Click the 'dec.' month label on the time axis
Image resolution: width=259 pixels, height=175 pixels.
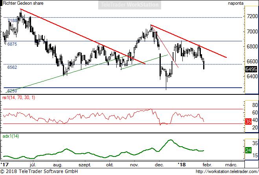pyautogui.click(x=159, y=165)
